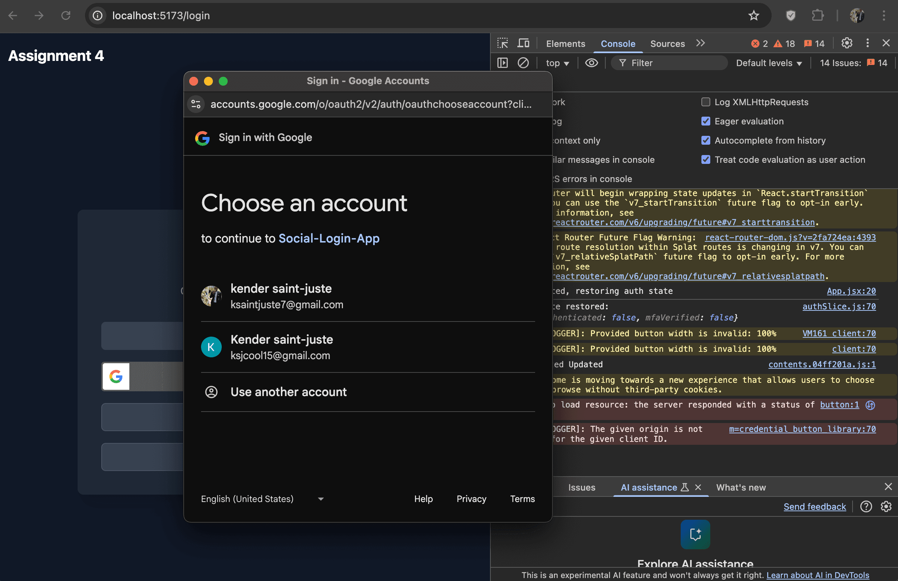This screenshot has width=898, height=581.
Task: Enable Log XMLHttpRequests checkbox
Action: [x=705, y=102]
